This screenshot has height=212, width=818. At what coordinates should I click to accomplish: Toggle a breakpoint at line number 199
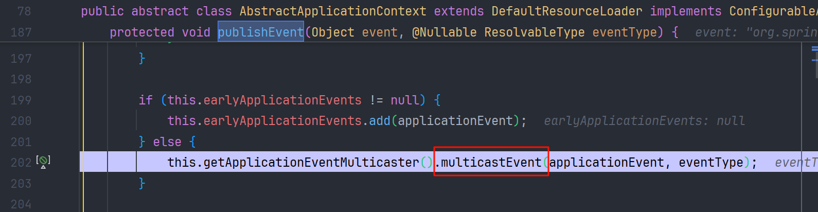tap(21, 100)
